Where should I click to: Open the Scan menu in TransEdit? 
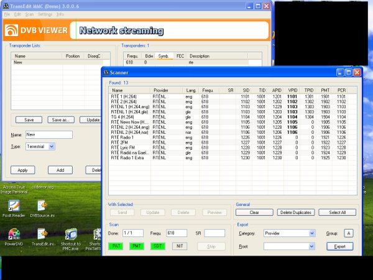pyautogui.click(x=29, y=14)
